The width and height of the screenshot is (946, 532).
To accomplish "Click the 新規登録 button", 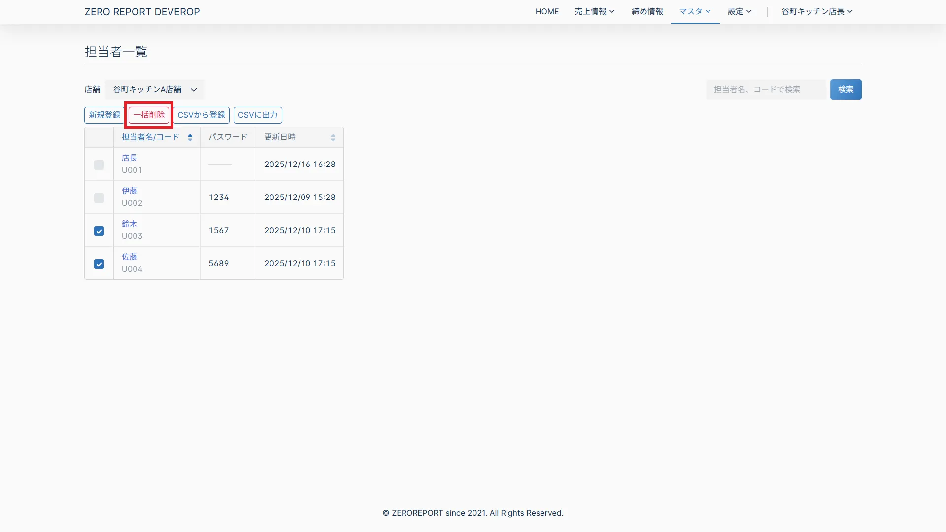I will click(104, 115).
